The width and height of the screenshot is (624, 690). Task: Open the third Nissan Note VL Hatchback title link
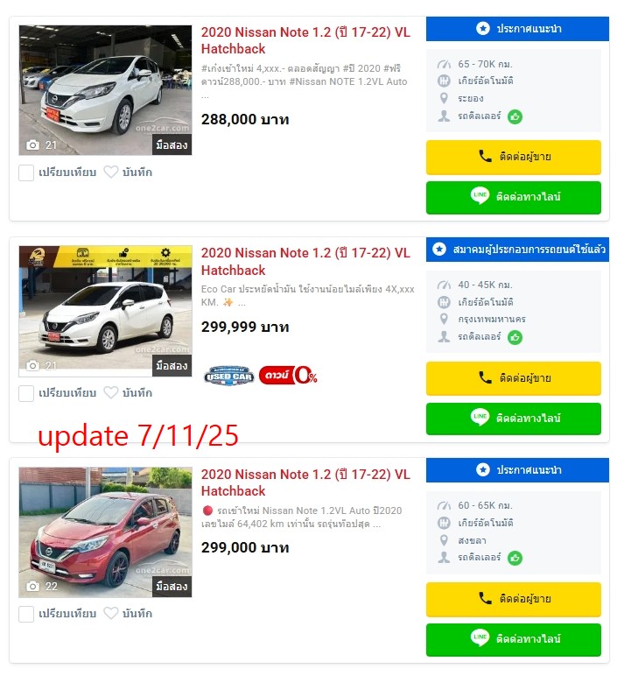(x=305, y=482)
